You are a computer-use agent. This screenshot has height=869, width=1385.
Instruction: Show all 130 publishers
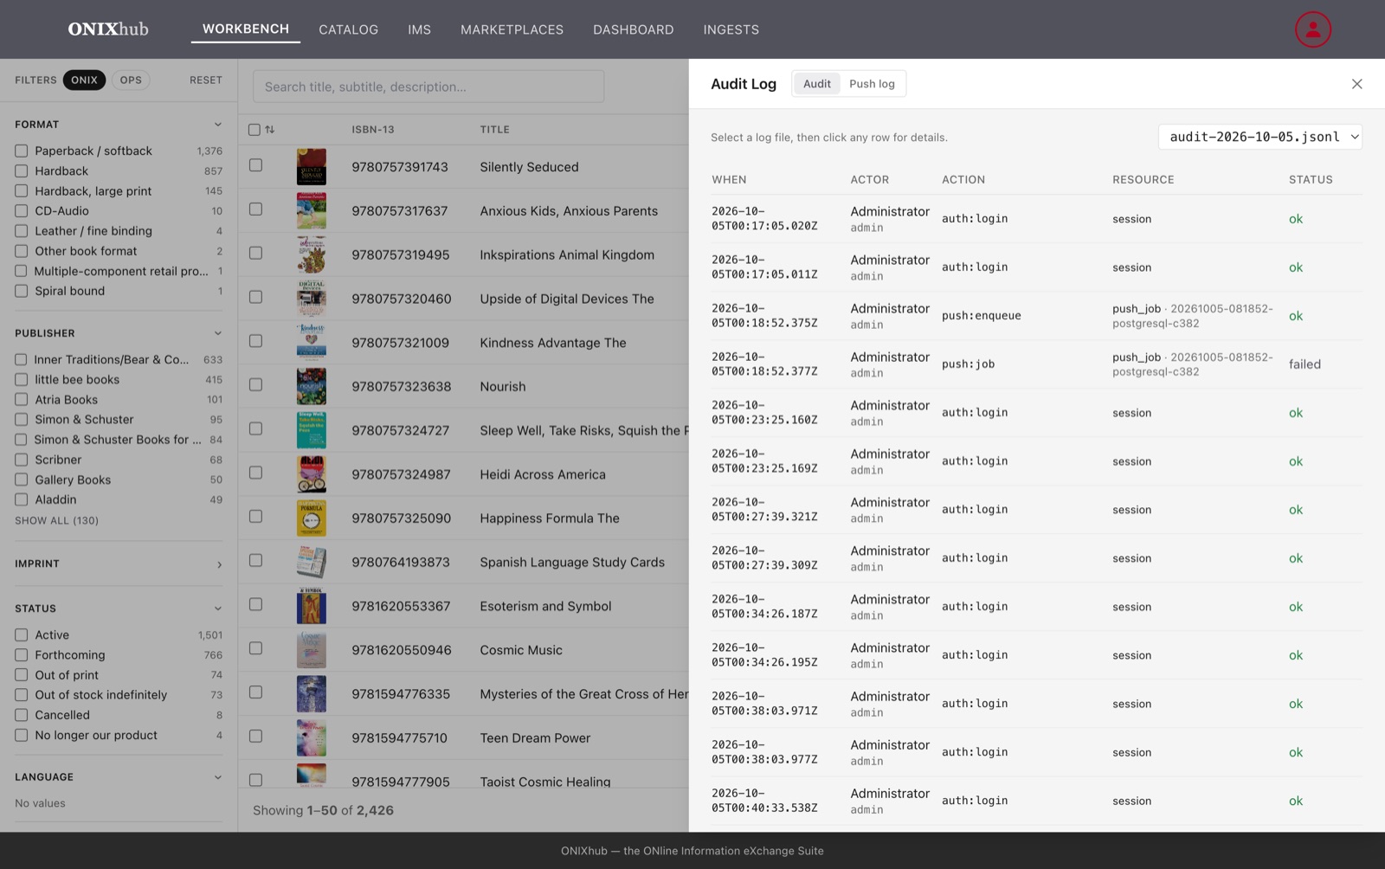pos(56,520)
